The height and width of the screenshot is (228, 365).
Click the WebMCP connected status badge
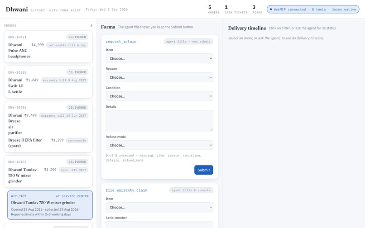(313, 9)
